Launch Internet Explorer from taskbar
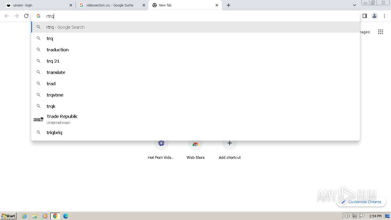This screenshot has height=220, width=391. click(24, 216)
